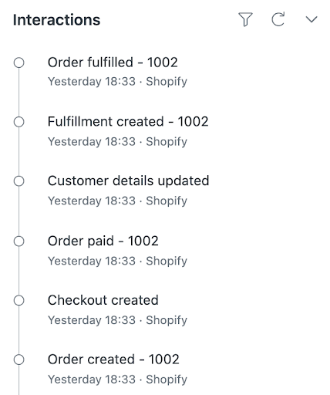The image size is (330, 395).
Task: Open the Order paid - 1002 interaction
Action: pyautogui.click(x=103, y=241)
